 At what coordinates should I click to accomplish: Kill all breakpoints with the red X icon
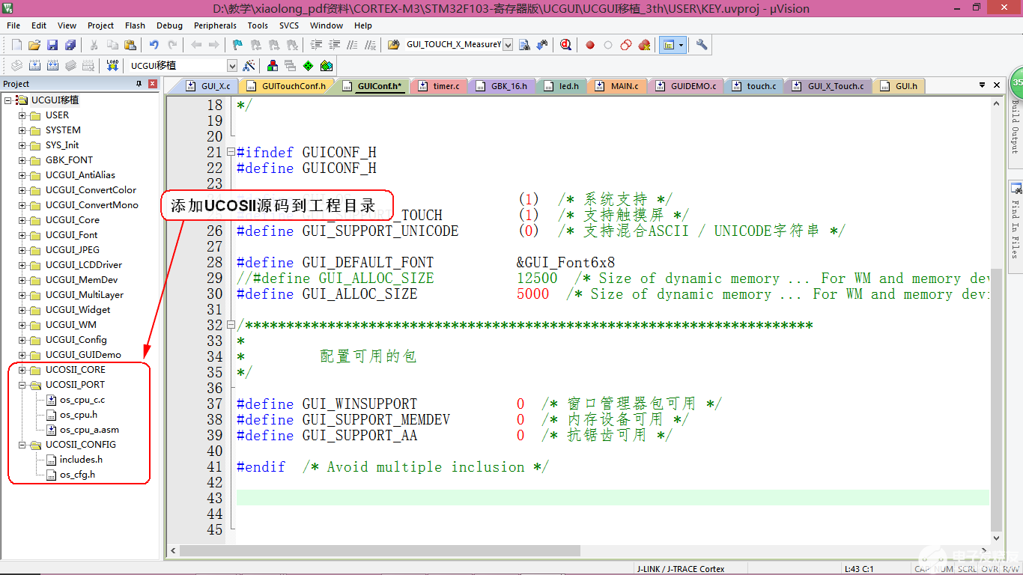[644, 45]
